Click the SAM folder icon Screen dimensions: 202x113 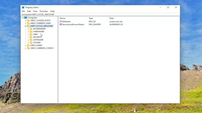coord(31,34)
